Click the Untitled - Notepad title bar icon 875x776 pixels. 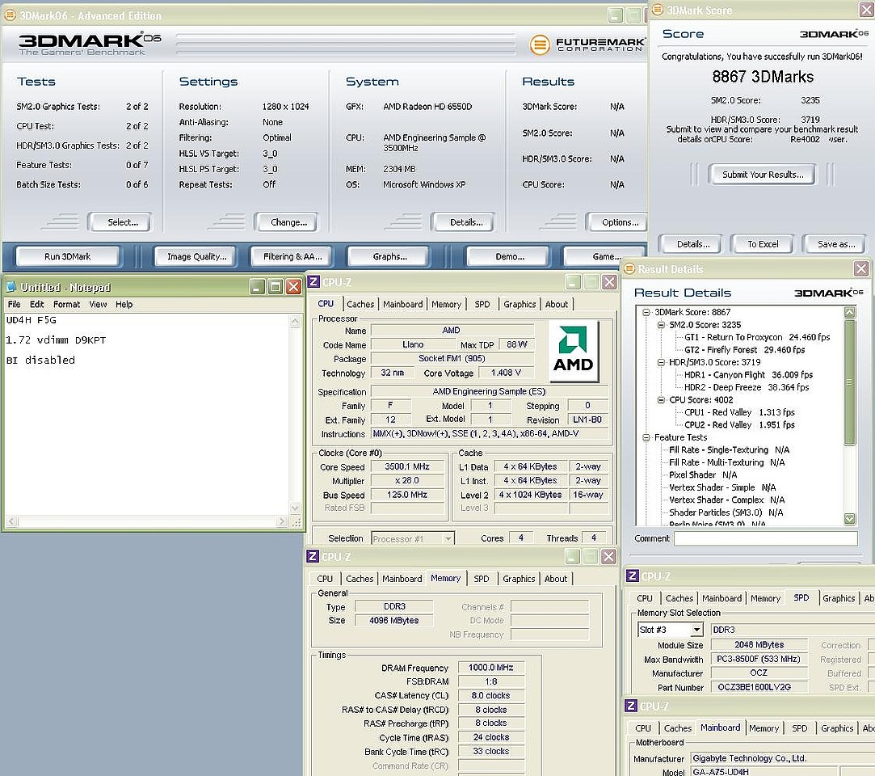pos(11,287)
